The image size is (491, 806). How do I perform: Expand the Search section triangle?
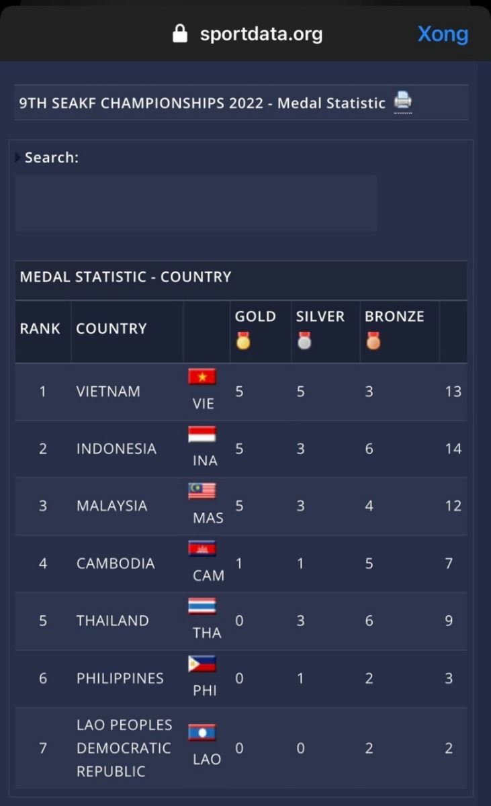coord(18,157)
